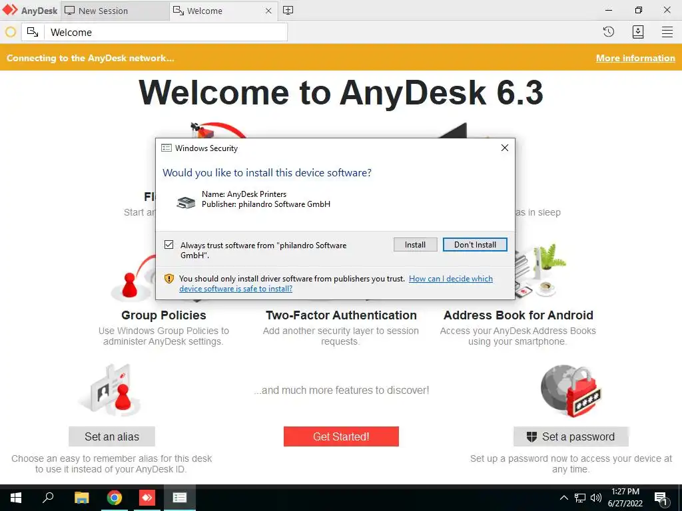Minimize the AnyDesk window
This screenshot has width=682, height=511.
click(609, 10)
